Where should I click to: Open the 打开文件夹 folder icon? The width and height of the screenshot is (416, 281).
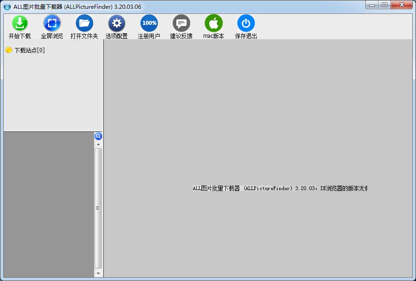tap(84, 24)
